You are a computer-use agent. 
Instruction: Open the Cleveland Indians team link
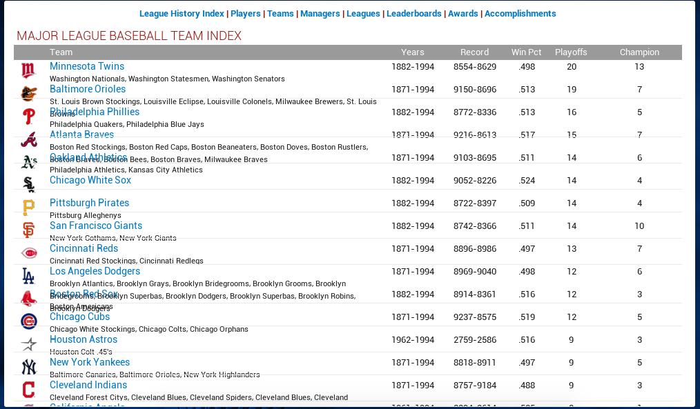88,385
